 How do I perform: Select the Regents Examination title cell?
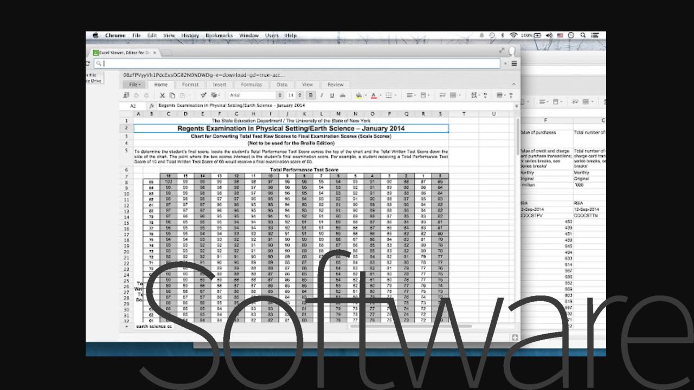coord(291,128)
